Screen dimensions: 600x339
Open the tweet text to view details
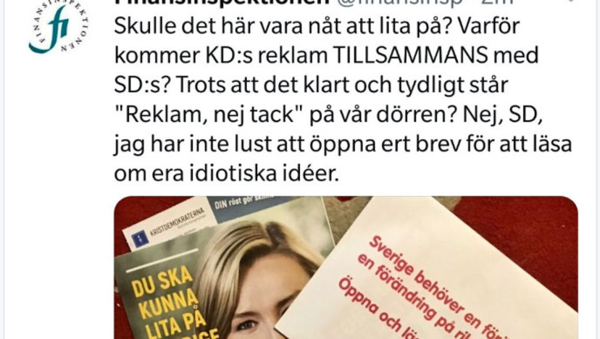[x=343, y=99]
